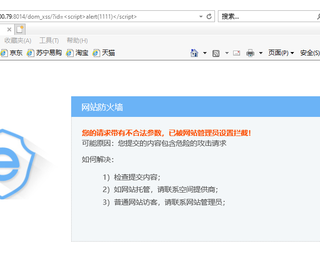320x279 pixels.
Task: Click the Home icon in command bar
Action: click(x=194, y=53)
